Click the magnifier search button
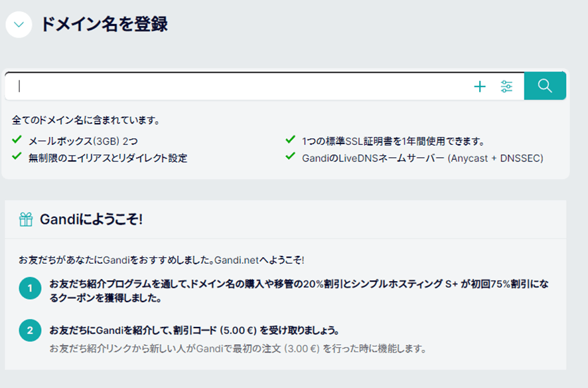 [x=545, y=86]
